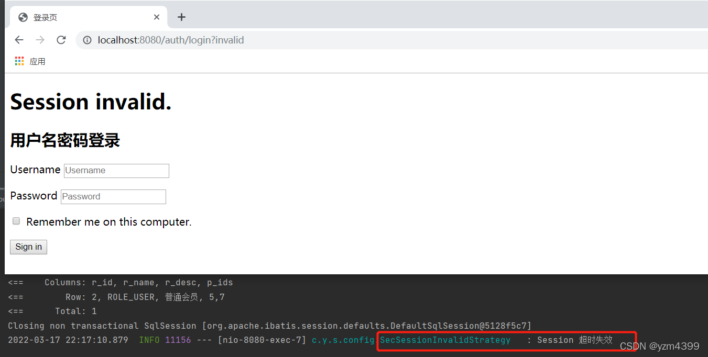Viewport: 708px width, 357px height.
Task: Click the Username label text
Action: click(x=35, y=170)
